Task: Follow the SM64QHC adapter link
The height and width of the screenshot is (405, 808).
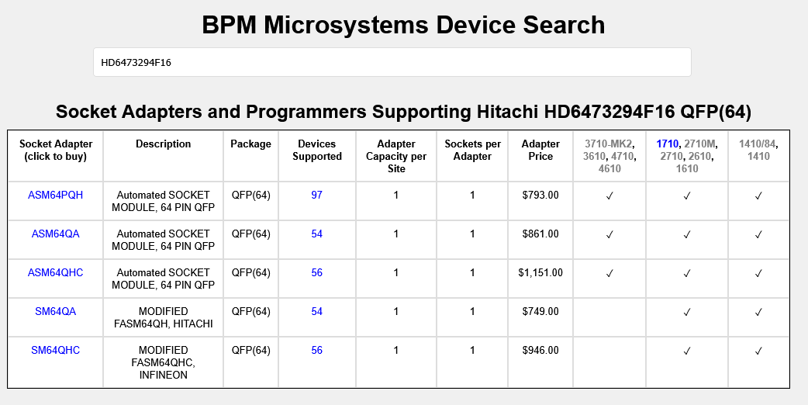Action: click(x=55, y=350)
